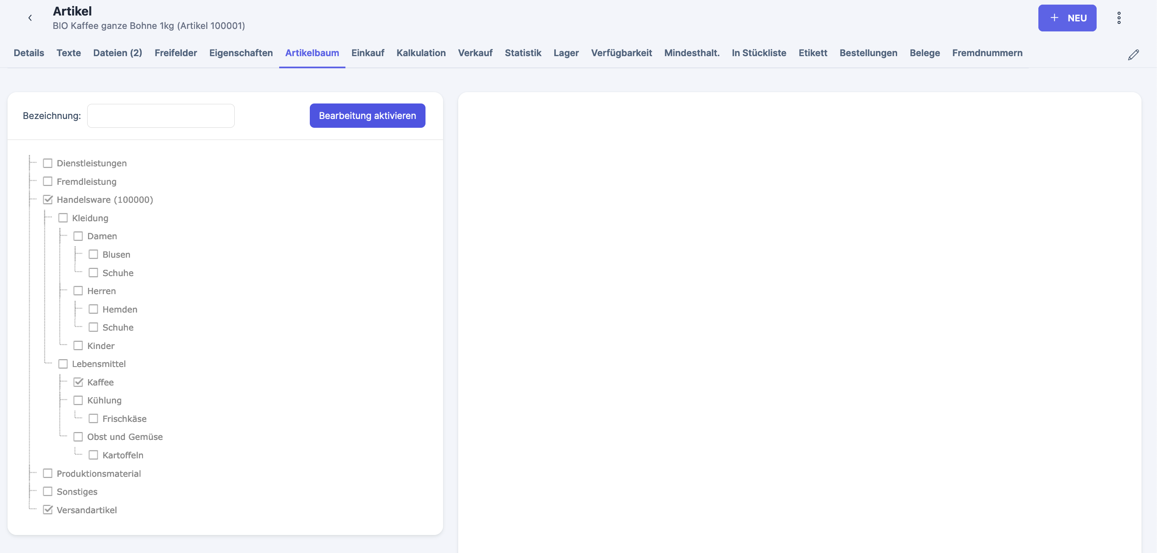Focus the Bezeichnung input field
Screen dimensions: 1157x553
coord(161,116)
